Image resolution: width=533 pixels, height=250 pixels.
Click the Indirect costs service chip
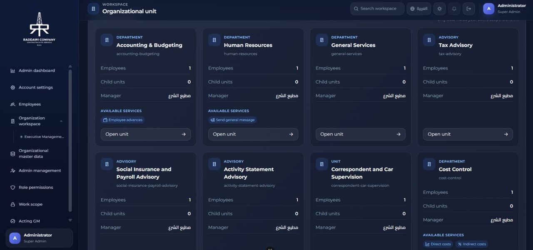[472, 244]
